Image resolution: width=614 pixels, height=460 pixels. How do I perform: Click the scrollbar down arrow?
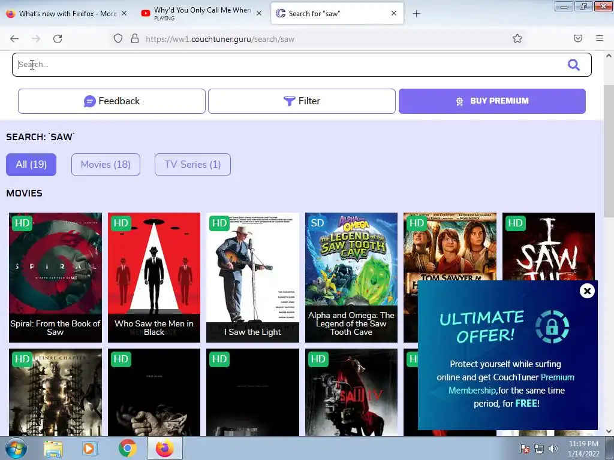tap(609, 431)
